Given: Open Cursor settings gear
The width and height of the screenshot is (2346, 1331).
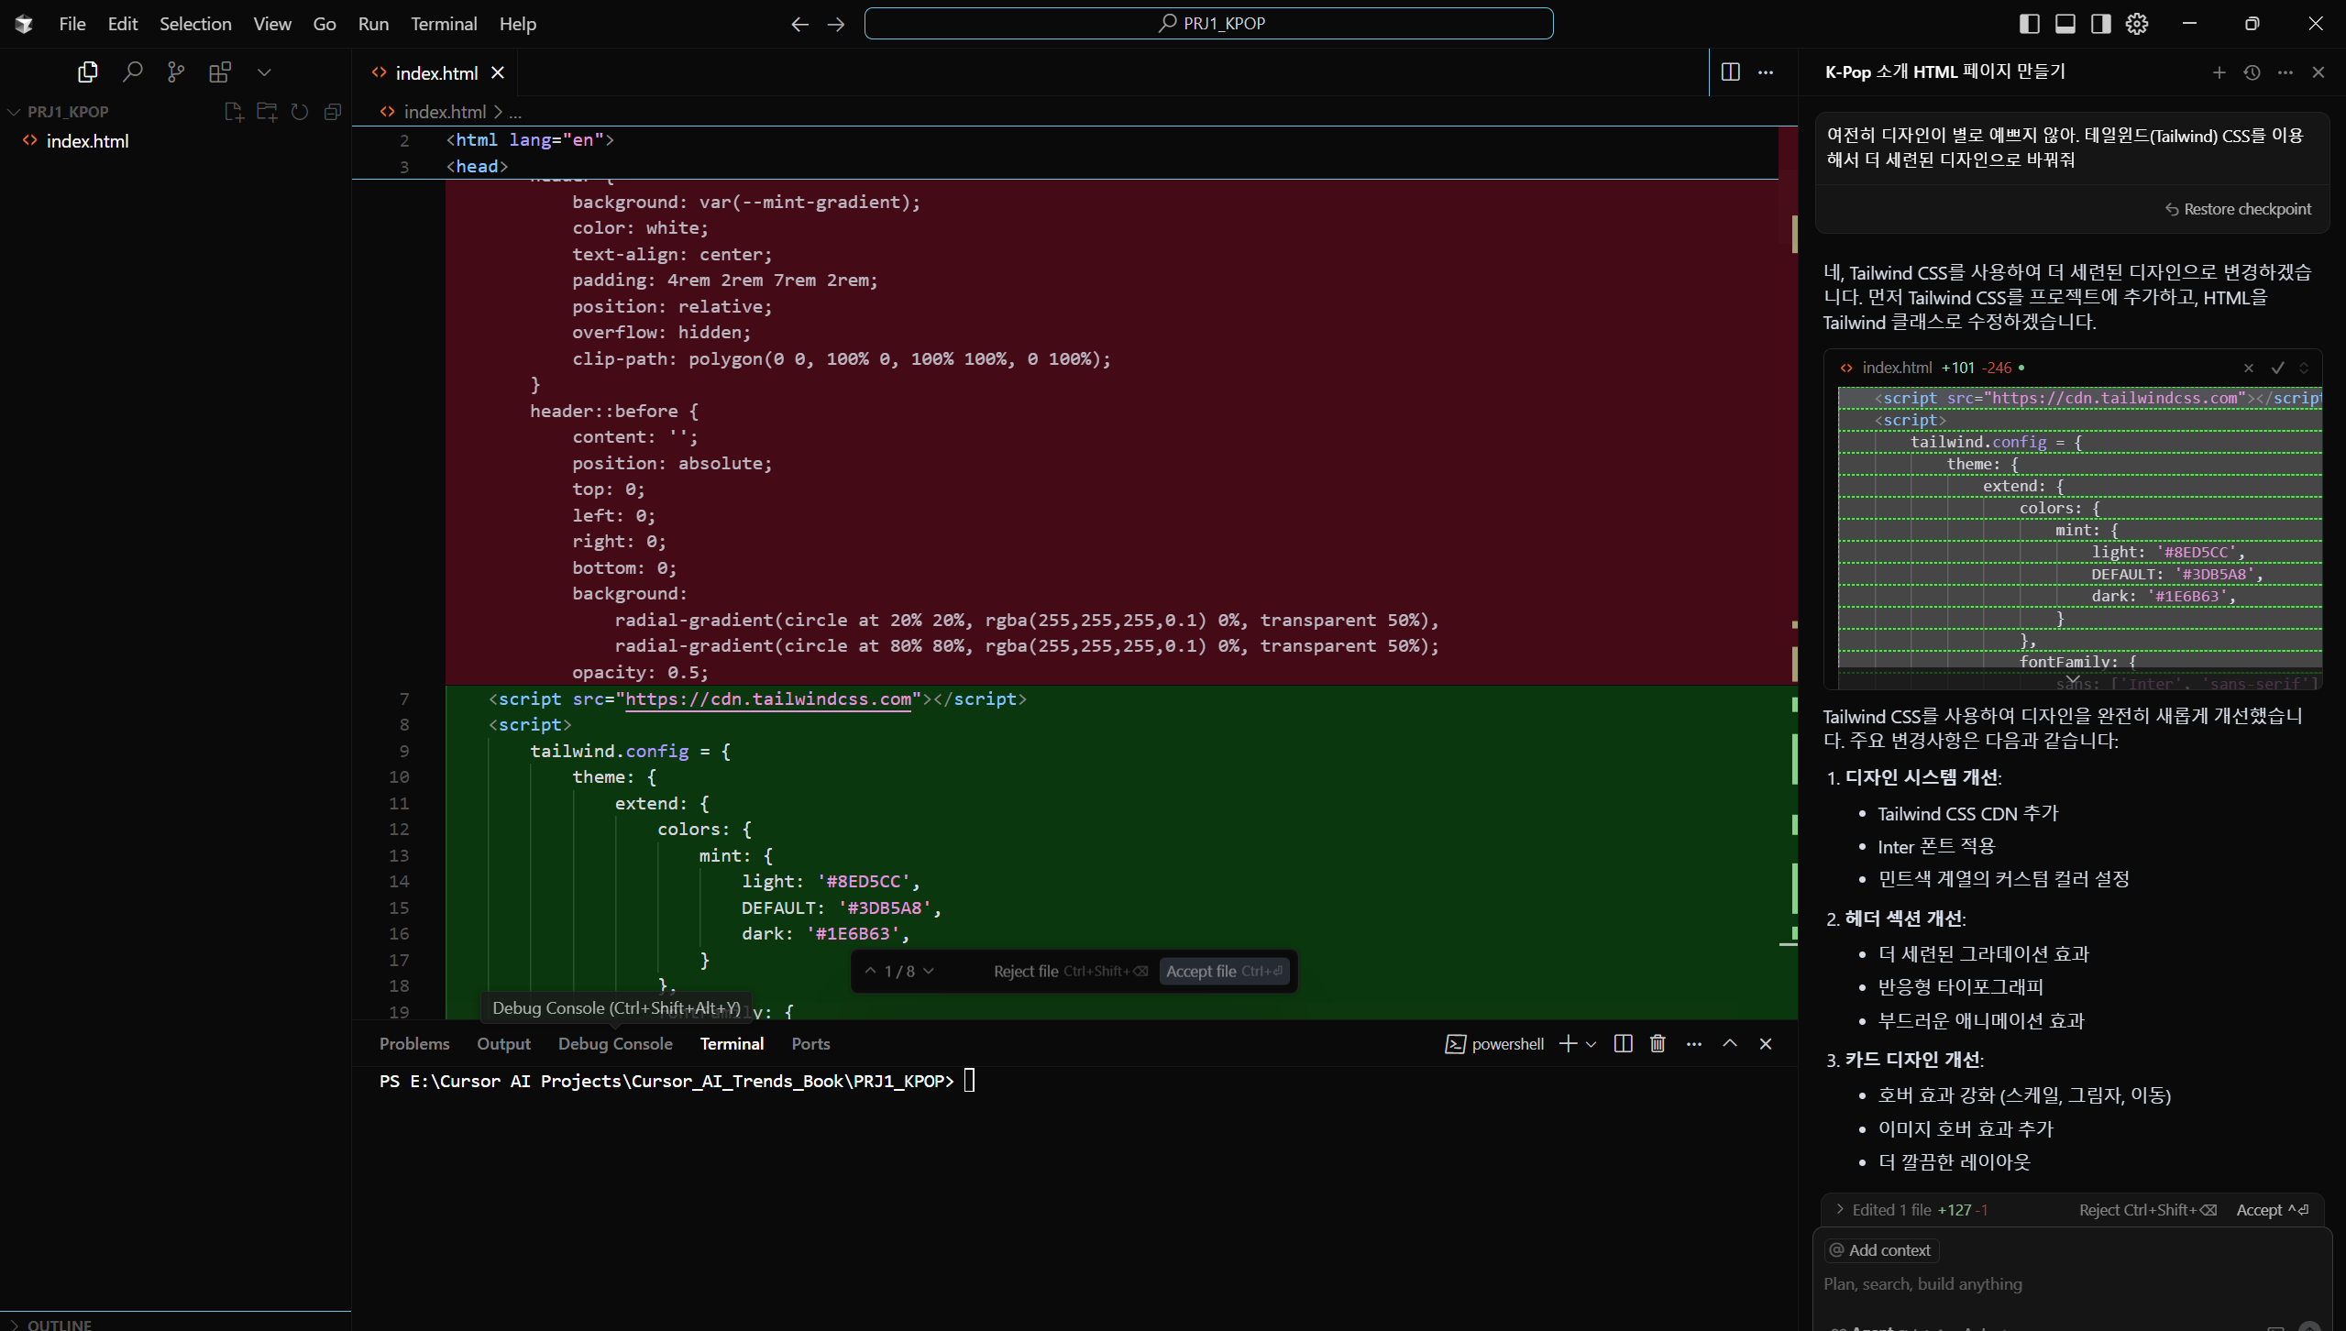Looking at the screenshot, I should tap(2137, 24).
